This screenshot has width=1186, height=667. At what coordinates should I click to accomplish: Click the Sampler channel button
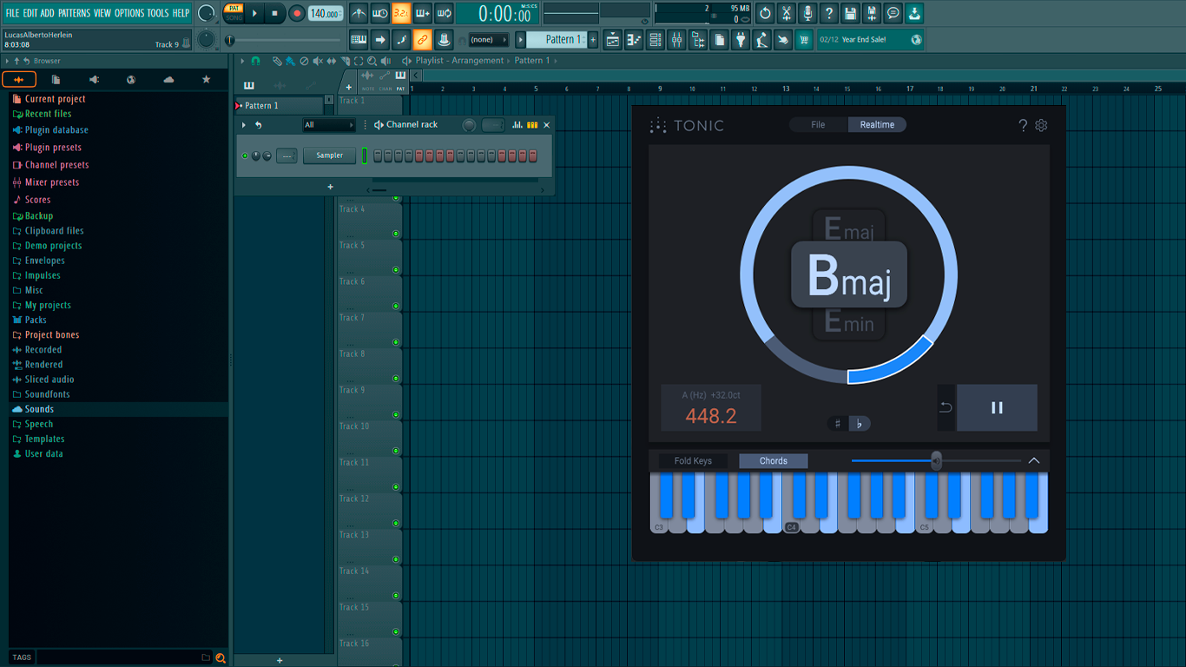(x=329, y=155)
